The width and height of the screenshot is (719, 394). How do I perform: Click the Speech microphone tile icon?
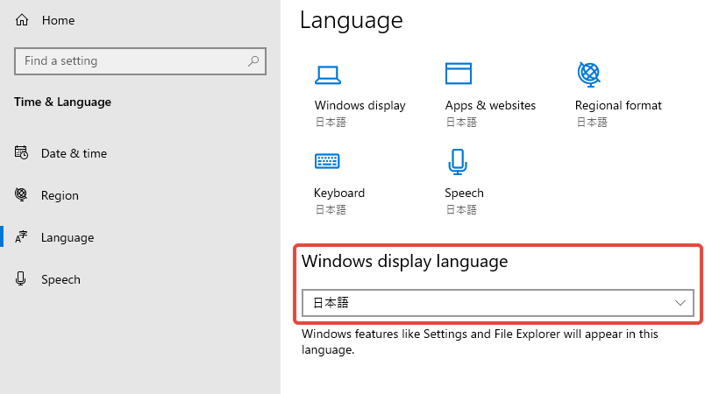(458, 162)
